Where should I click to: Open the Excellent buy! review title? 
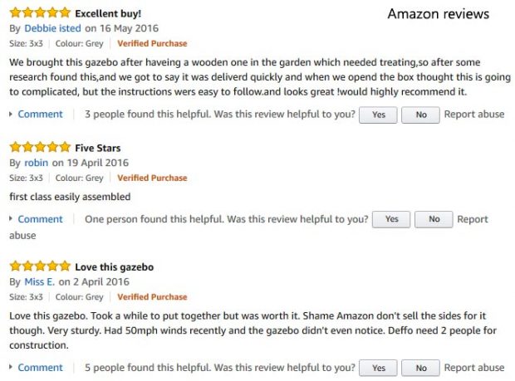(x=108, y=14)
